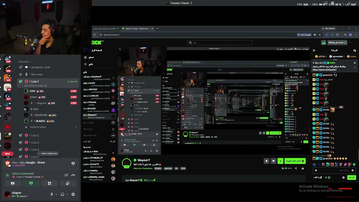Image resolution: width=359 pixels, height=202 pixels.
Task: Disconnect from the Discord voice channel
Action: [x=73, y=175]
